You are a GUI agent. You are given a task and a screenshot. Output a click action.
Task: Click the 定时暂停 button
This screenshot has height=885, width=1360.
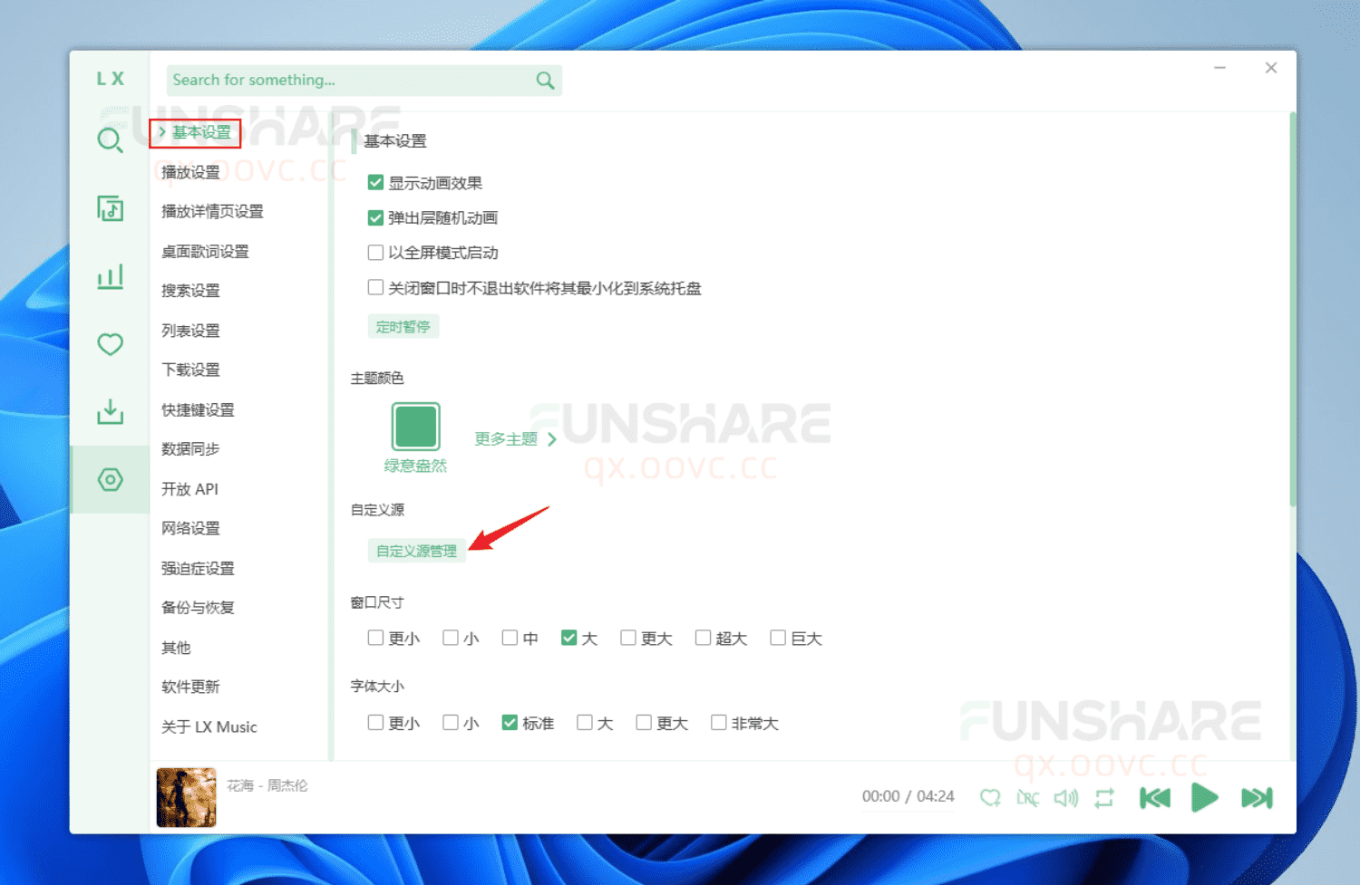pyautogui.click(x=403, y=326)
